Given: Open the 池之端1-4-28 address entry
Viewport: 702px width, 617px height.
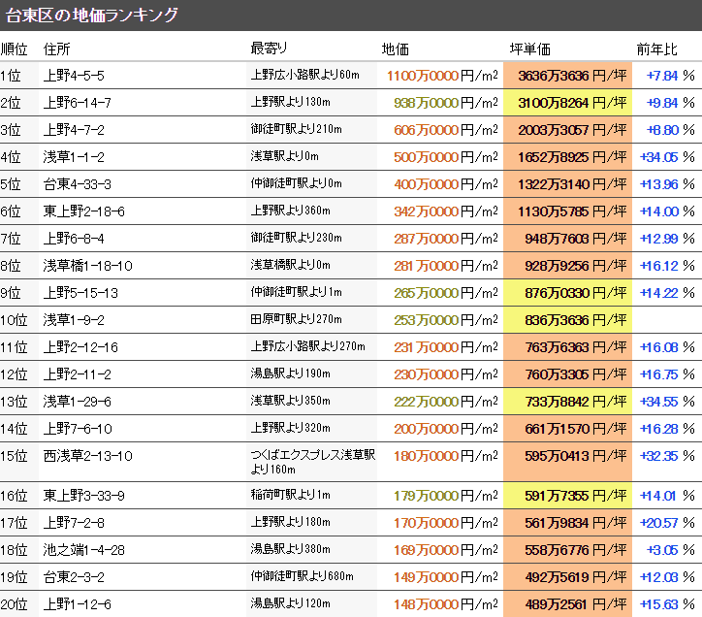Looking at the screenshot, I should pos(84,550).
